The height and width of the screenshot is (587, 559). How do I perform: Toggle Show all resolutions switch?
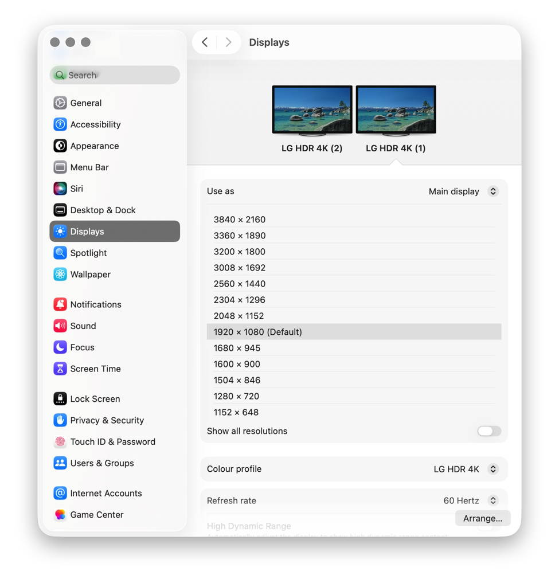pos(489,431)
